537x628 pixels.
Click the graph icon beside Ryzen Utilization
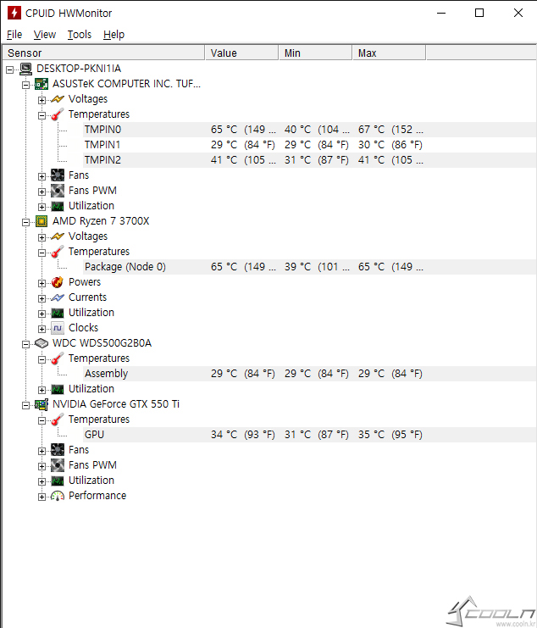(58, 314)
